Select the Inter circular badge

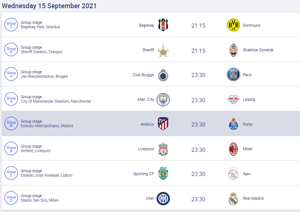click(x=163, y=198)
